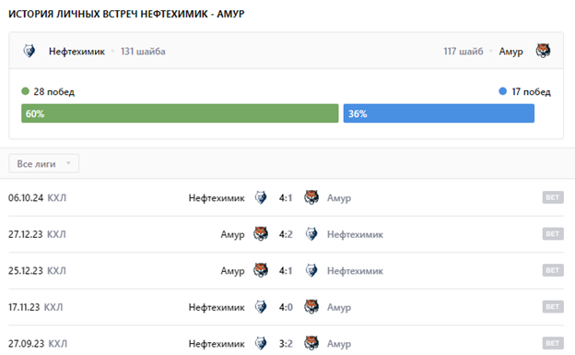Click the 131 шайба goals count

143,52
